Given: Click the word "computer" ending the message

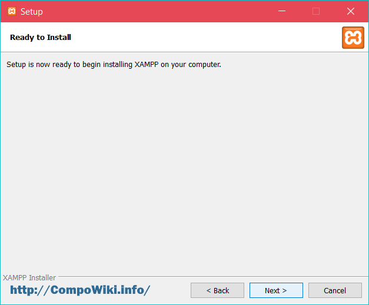Looking at the screenshot, I should (x=202, y=64).
